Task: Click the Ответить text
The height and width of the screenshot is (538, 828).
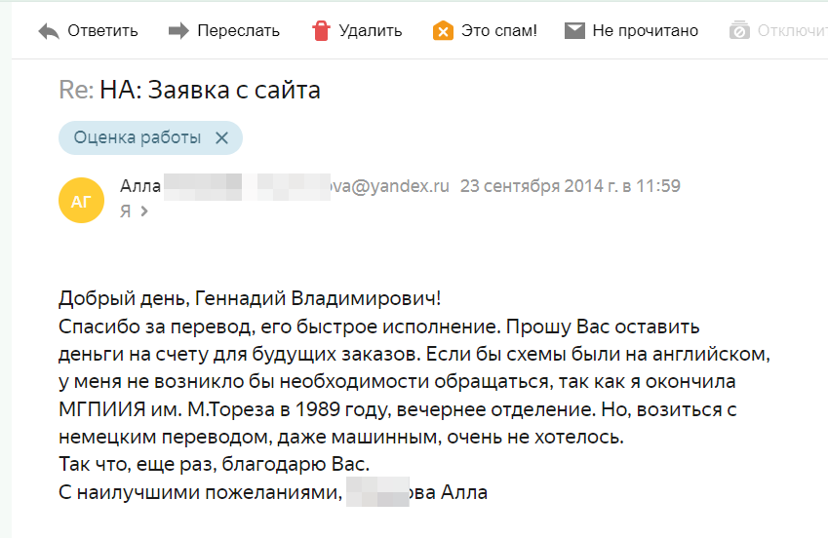Action: (102, 30)
